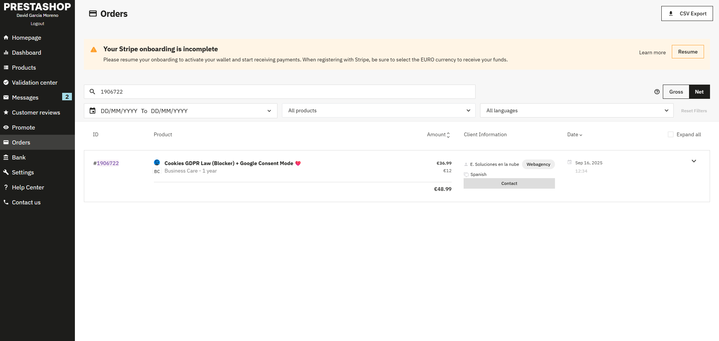
Task: Focus the order search input field
Action: click(285, 92)
